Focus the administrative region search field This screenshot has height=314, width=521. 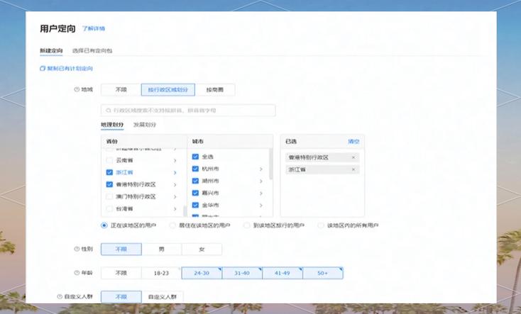coord(188,111)
